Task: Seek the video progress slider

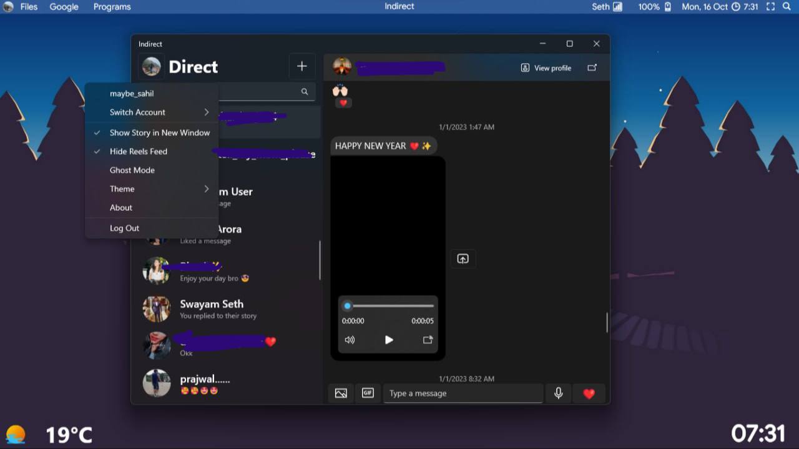Action: (x=388, y=306)
